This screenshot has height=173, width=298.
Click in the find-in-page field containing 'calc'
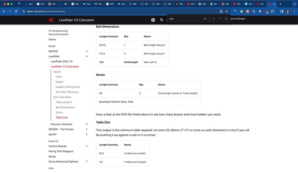point(184,19)
